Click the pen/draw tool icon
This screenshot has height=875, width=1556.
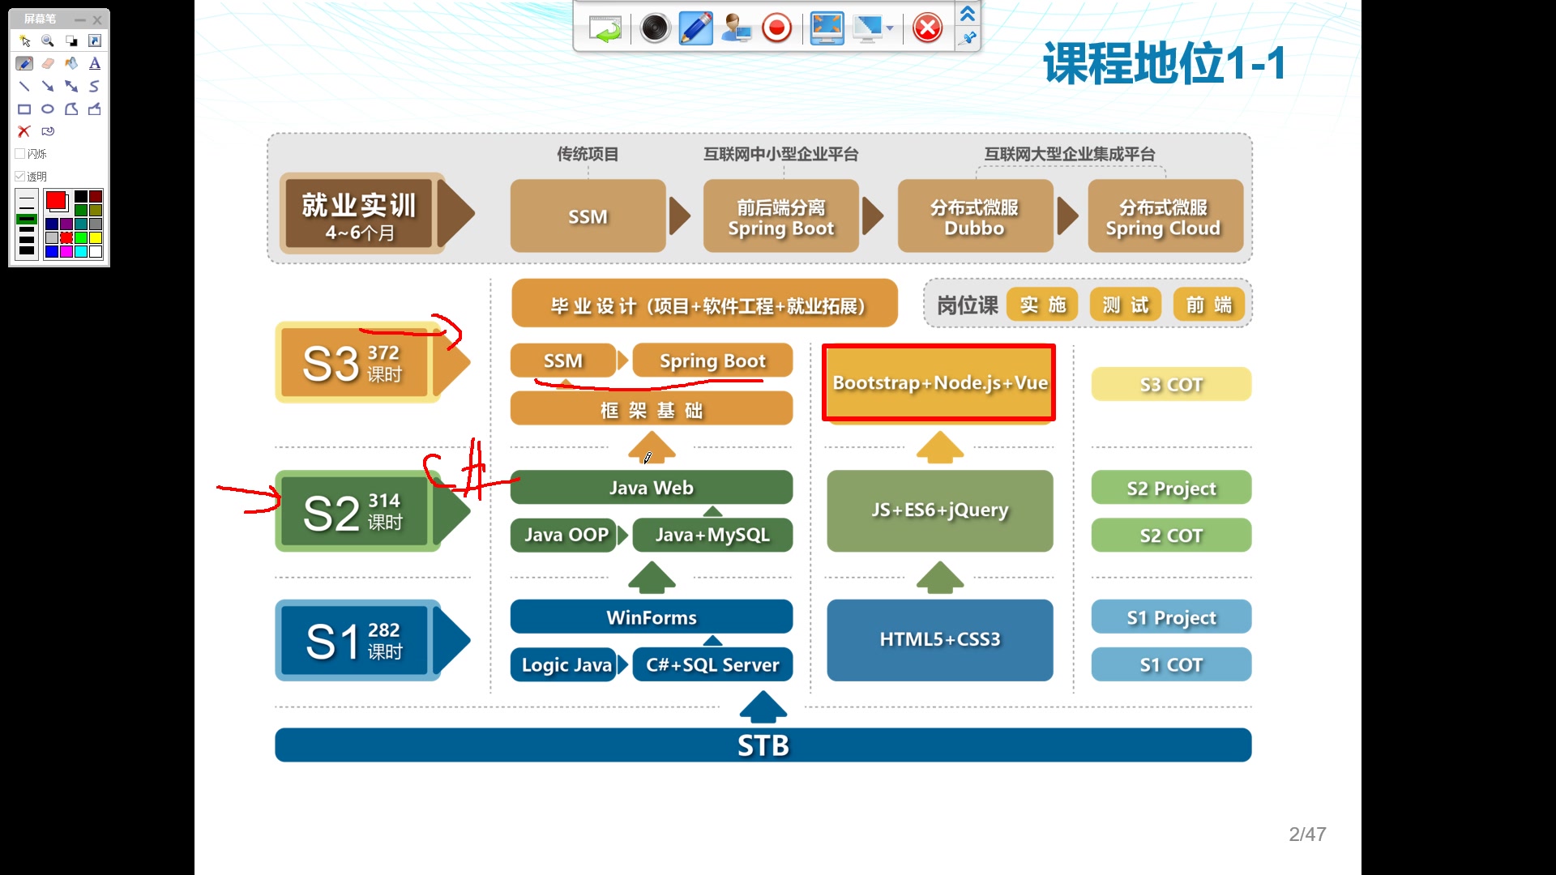coord(23,63)
